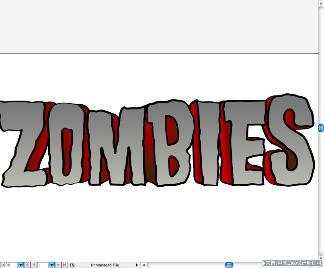Open the artboard number dropdown
324x268 pixels.
point(52,265)
